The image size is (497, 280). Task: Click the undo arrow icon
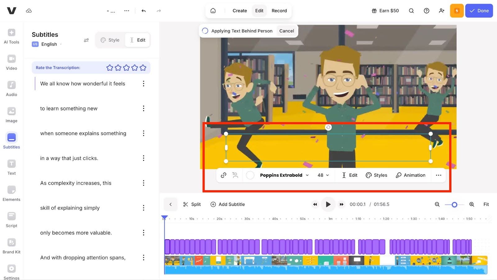(x=144, y=11)
